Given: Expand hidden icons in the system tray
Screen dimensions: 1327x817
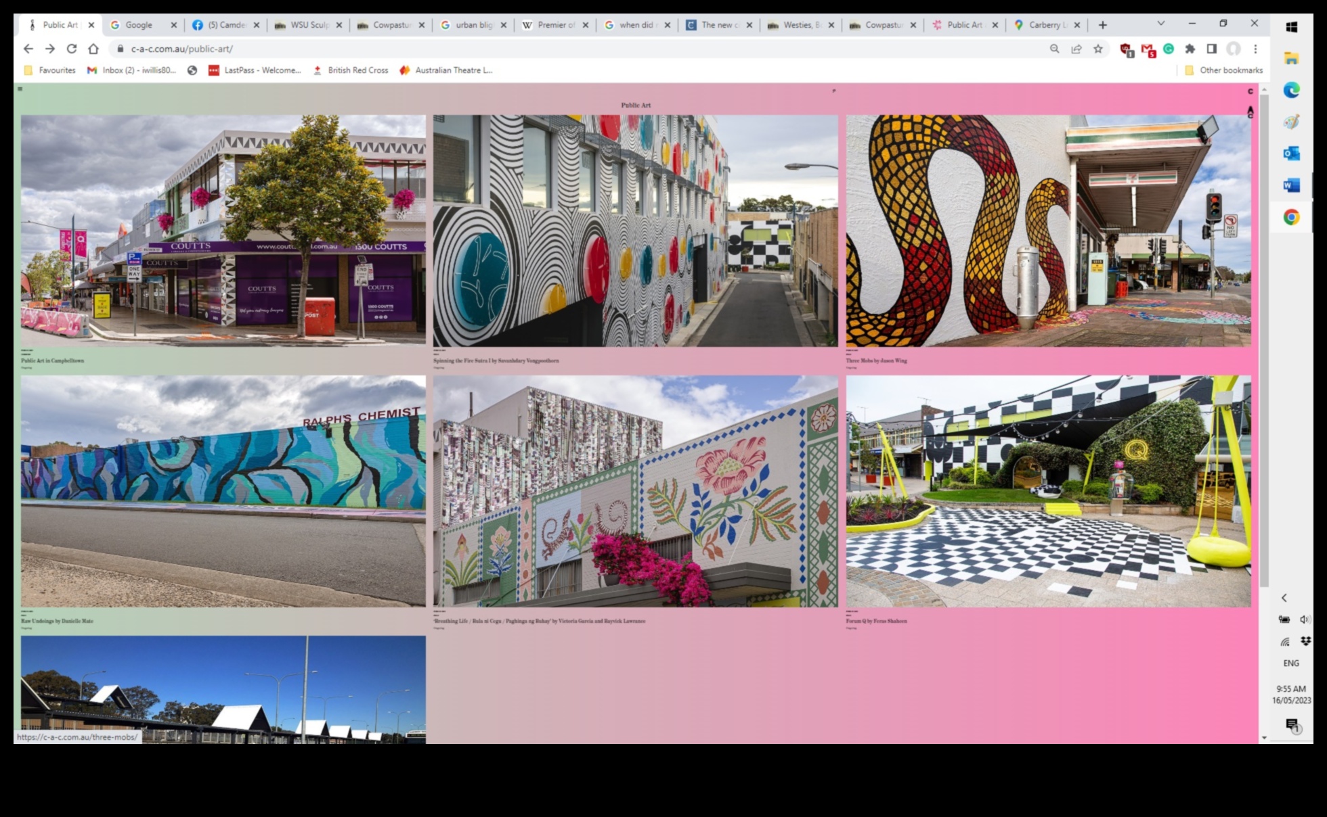Looking at the screenshot, I should click(x=1284, y=598).
